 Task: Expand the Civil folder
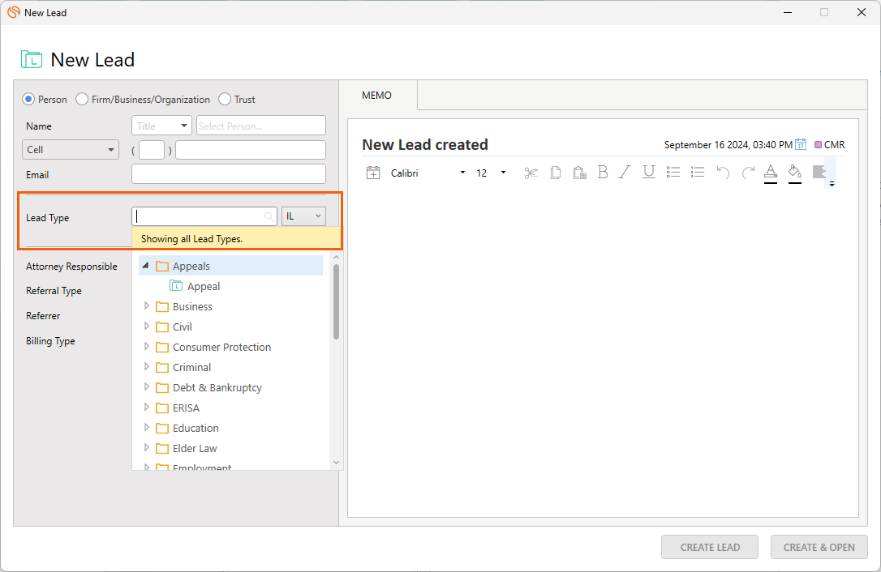[x=146, y=327]
